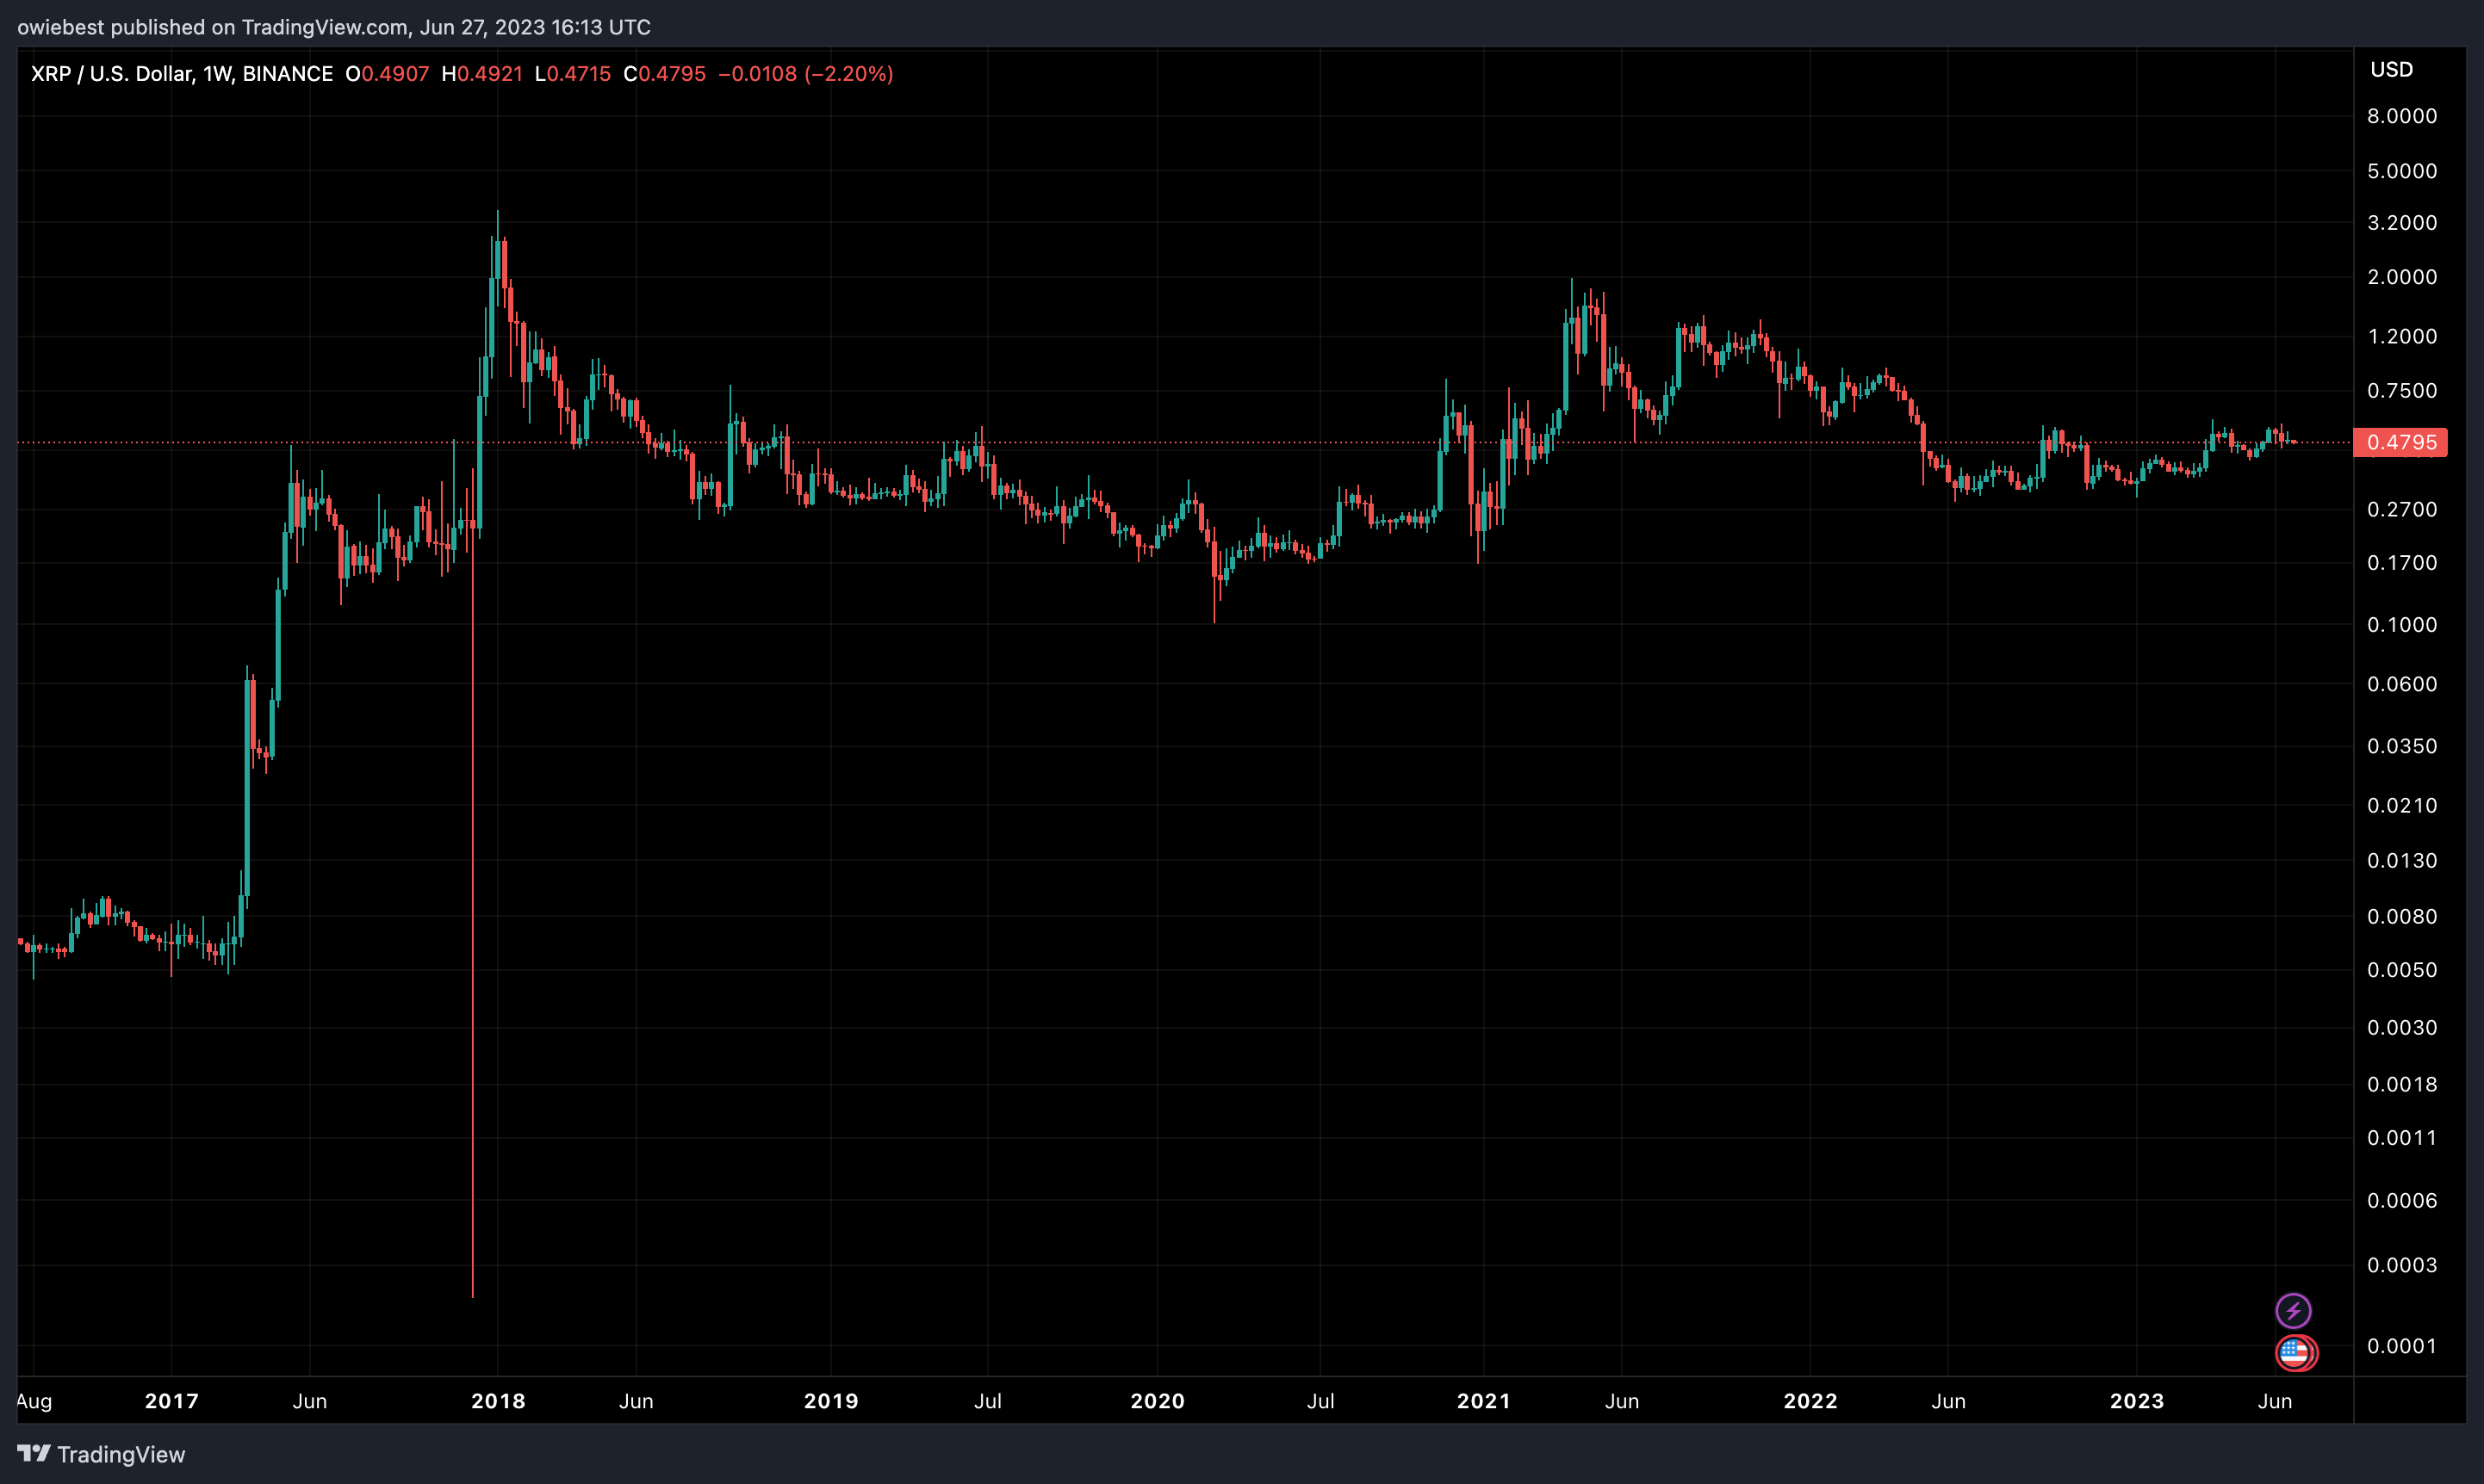
Task: Click the Jun label after 2022
Action: 1947,1401
